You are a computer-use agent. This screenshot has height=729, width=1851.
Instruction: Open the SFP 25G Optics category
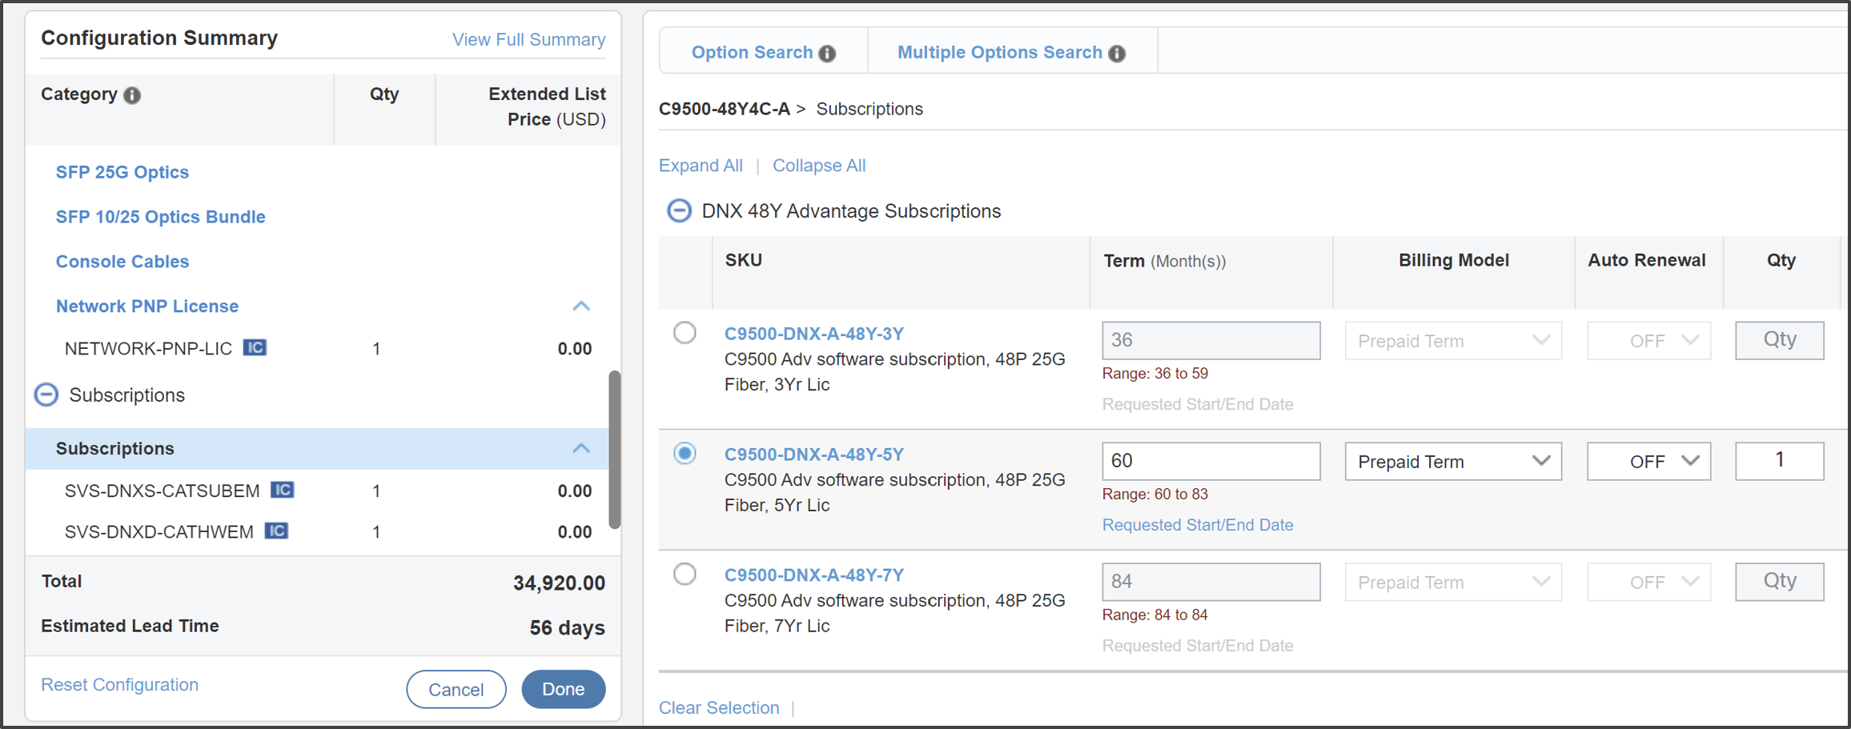click(122, 172)
